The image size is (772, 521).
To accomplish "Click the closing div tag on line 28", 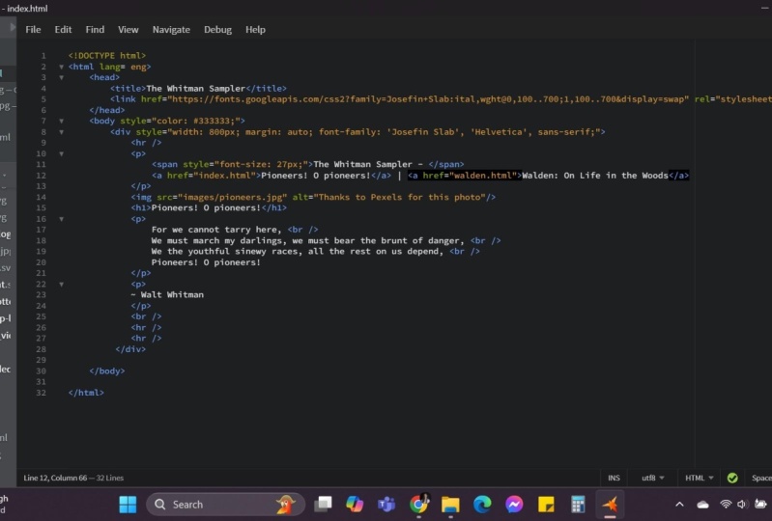I will [x=130, y=349].
